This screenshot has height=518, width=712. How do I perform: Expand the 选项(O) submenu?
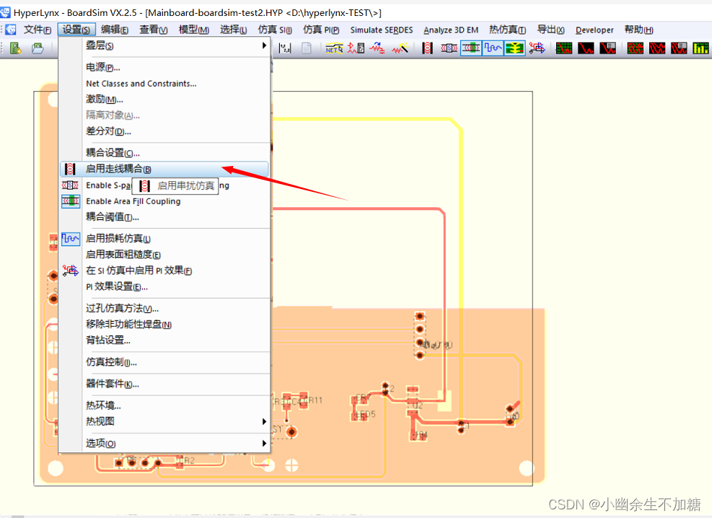pyautogui.click(x=164, y=443)
